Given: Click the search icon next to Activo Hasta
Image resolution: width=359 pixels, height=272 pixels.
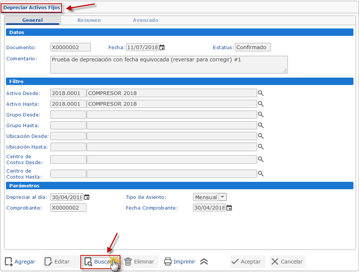Looking at the screenshot, I should click(261, 104).
